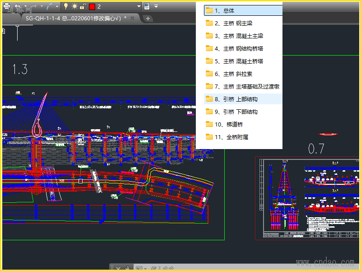Open the layer list dropdown showing 2
The image size is (361, 271).
tap(139, 6)
